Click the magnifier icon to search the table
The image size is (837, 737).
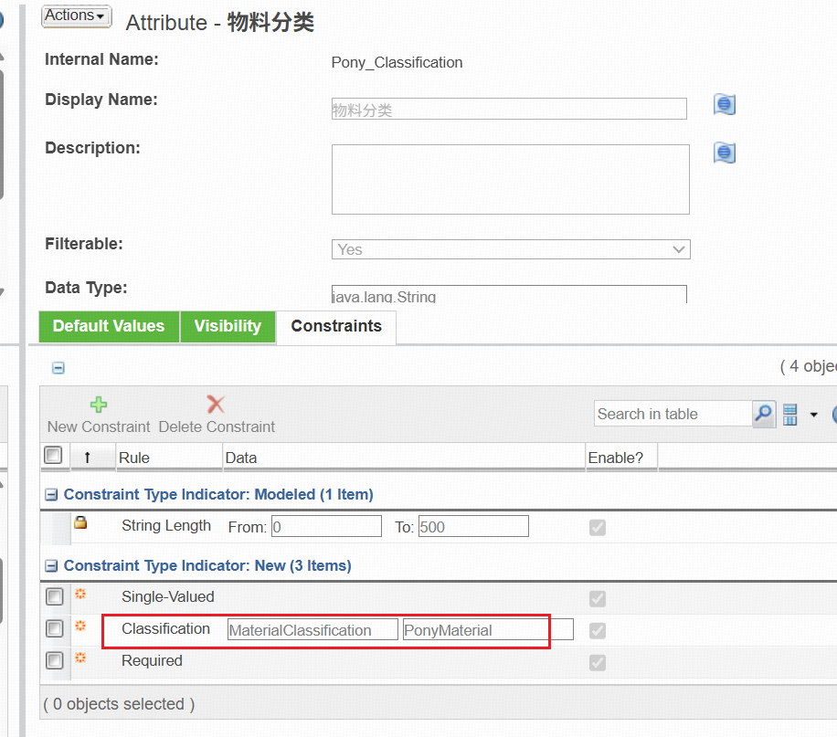pos(763,414)
